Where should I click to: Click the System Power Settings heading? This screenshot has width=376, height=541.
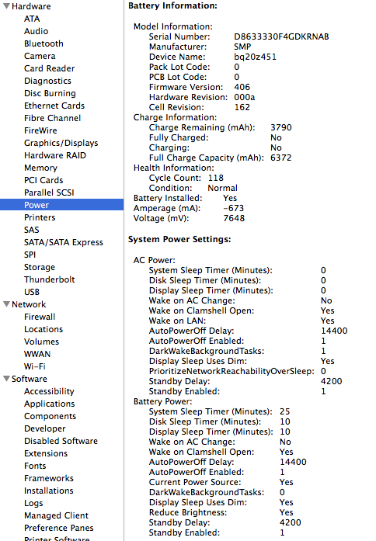[x=179, y=239]
